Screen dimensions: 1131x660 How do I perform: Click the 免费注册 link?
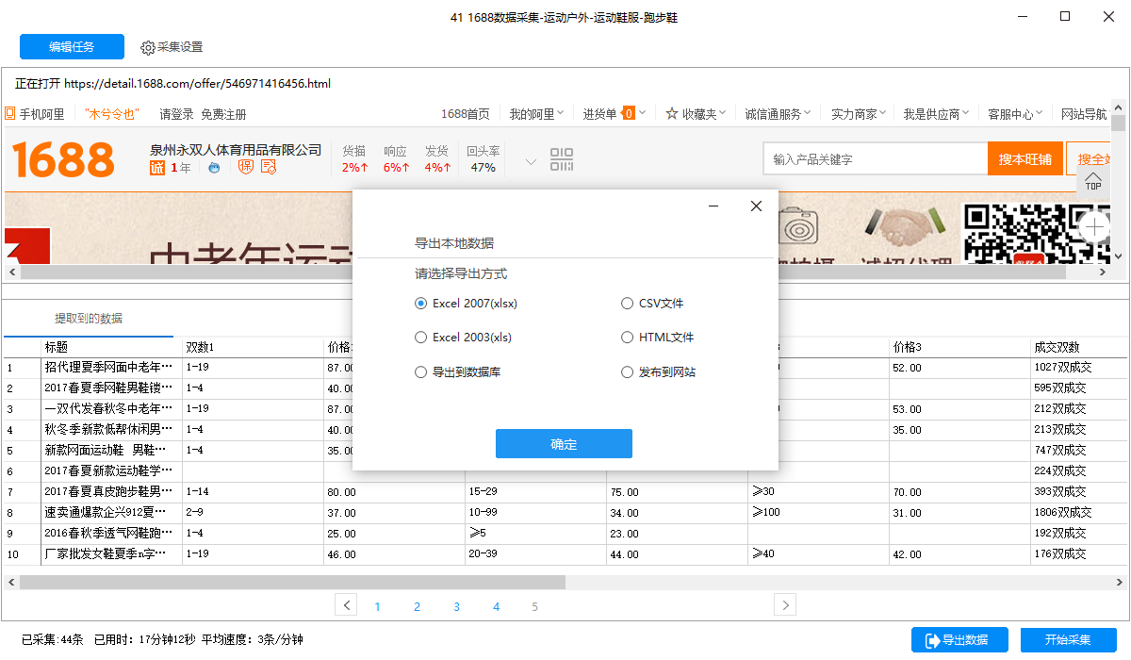tap(223, 114)
